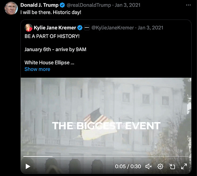
Task: Open the @realDonaldTrump handle link
Action: 89,5
